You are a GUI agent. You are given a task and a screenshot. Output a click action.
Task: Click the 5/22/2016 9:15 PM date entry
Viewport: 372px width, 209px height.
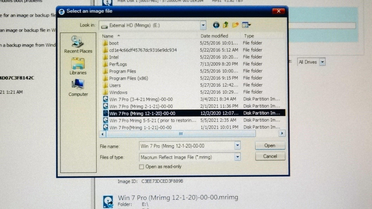[219, 78]
